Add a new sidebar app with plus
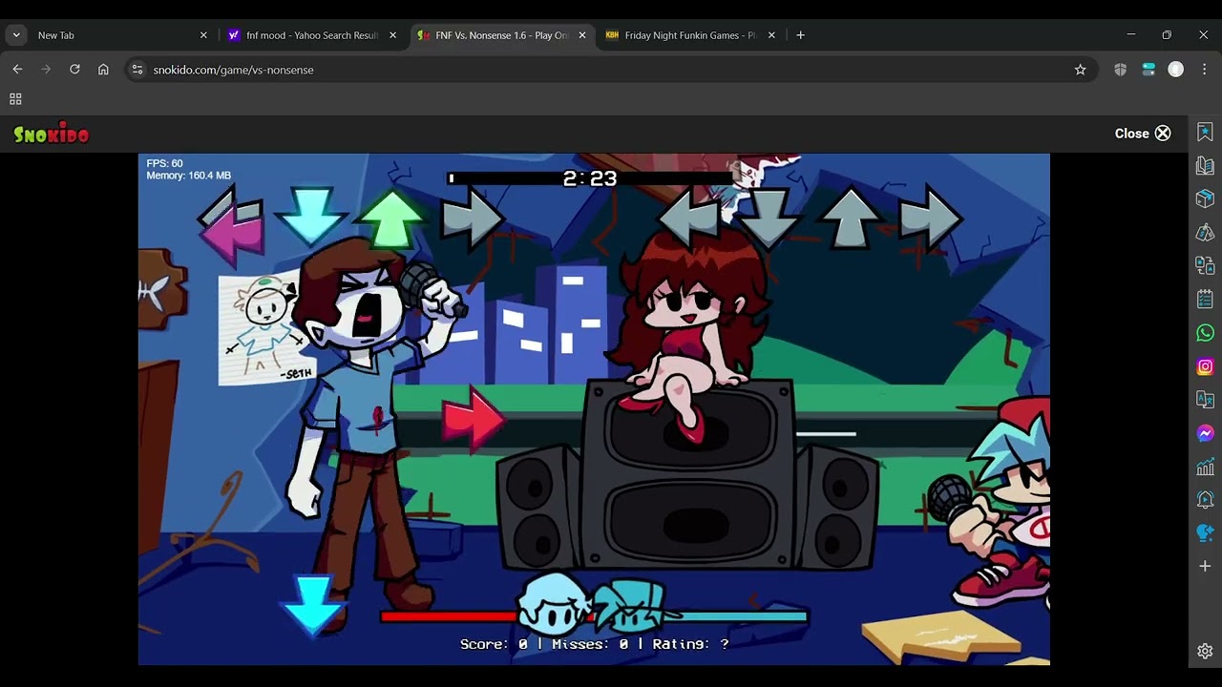This screenshot has width=1222, height=687. (1205, 566)
